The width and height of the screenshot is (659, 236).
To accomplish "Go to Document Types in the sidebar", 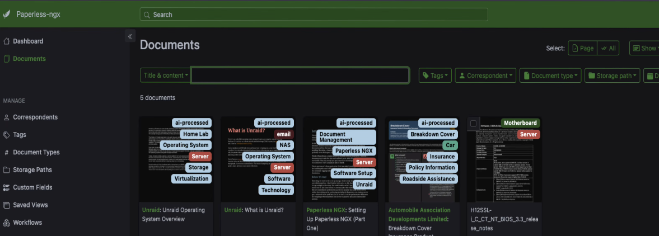I will point(36,153).
